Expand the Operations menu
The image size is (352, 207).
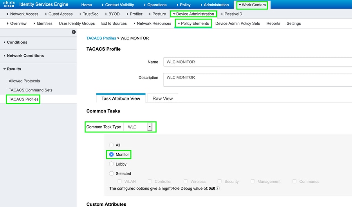155,5
